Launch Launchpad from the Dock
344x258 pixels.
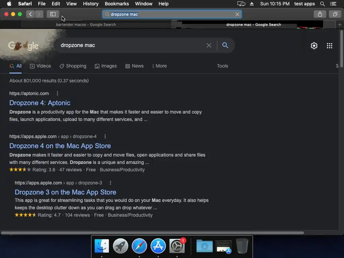[121, 246]
